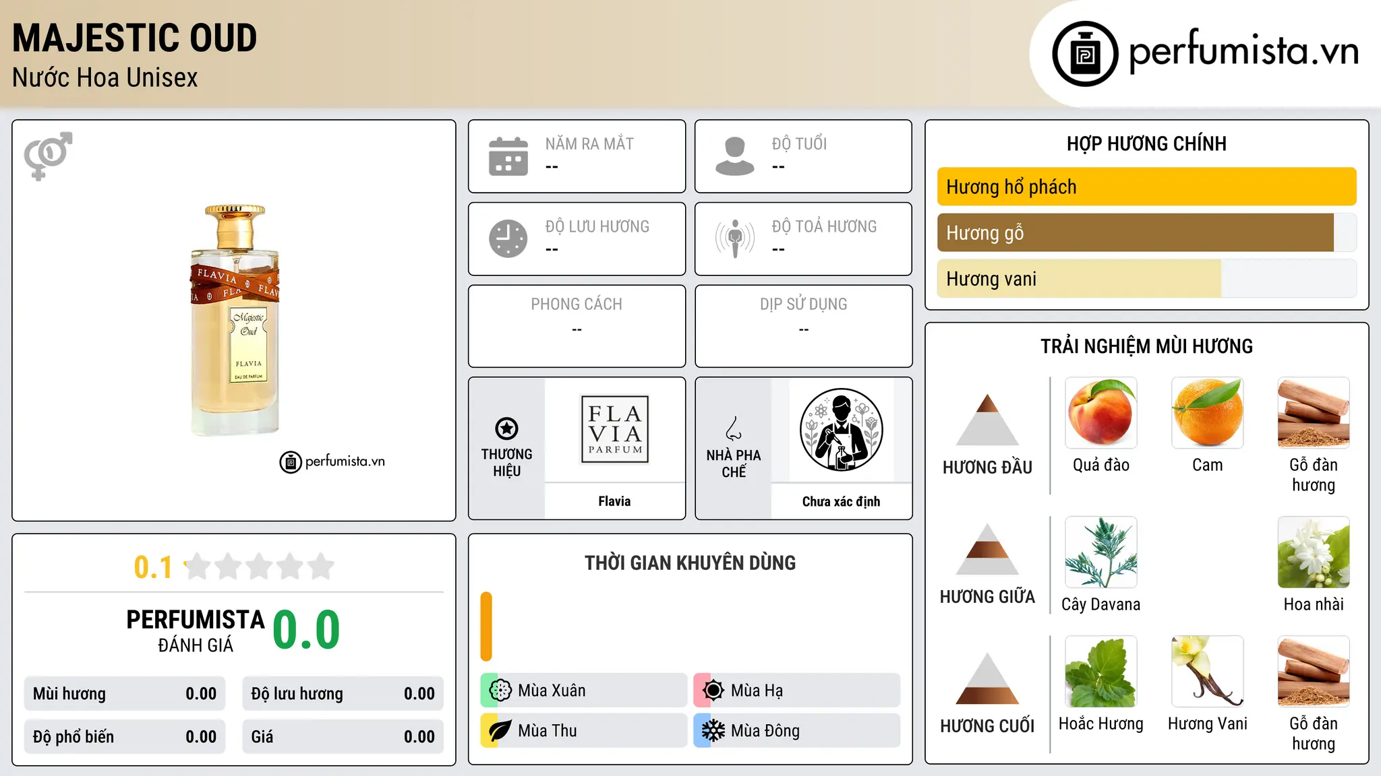Select the person icon beside Độ tuổi
The image size is (1381, 776).
[x=735, y=156]
